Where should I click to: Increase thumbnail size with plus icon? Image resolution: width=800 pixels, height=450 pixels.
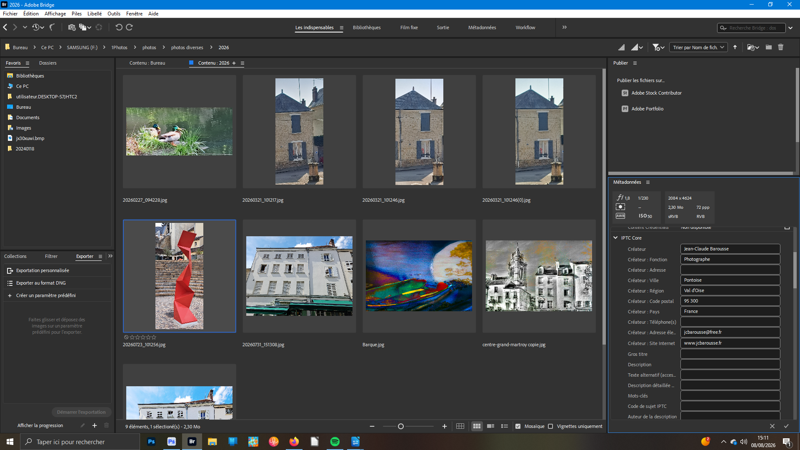click(445, 426)
